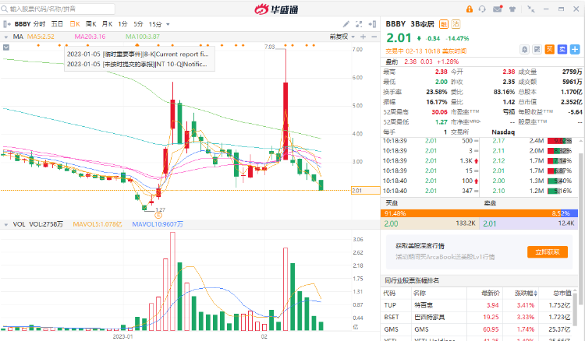The image size is (585, 341).
Task: Open the skin theme shirt icon
Action: pyautogui.click(x=512, y=9)
